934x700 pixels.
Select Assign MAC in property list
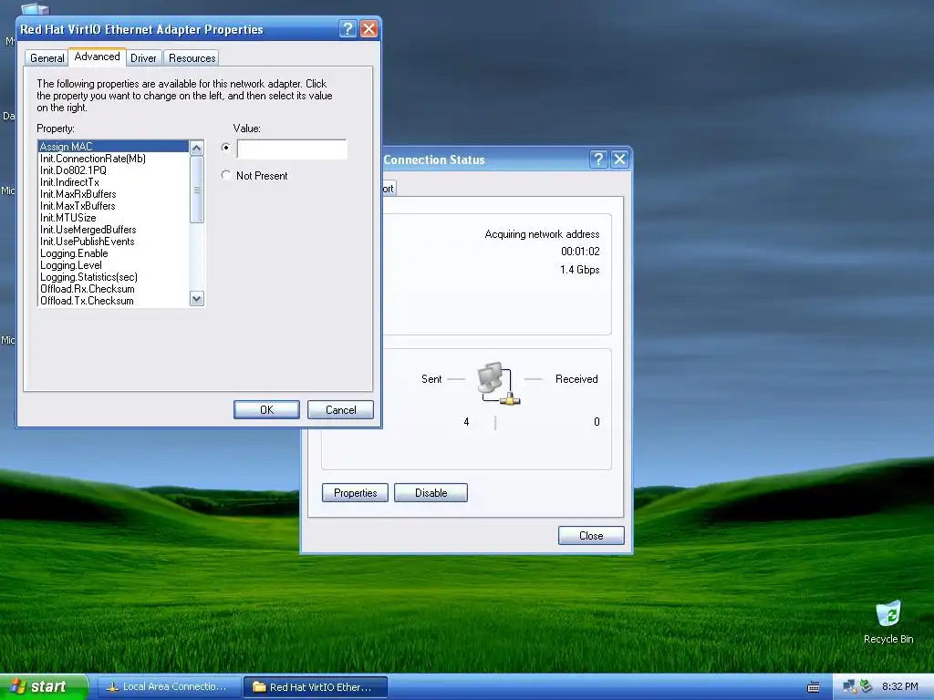(x=113, y=147)
